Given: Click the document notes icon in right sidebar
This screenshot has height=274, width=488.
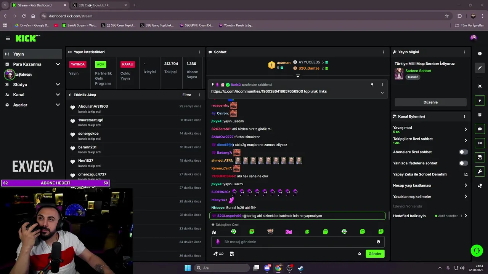Looking at the screenshot, I should pos(480,115).
